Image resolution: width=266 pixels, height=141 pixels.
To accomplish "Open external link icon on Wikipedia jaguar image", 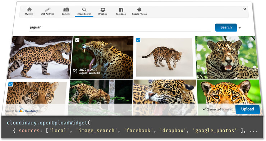I will coord(75,71).
